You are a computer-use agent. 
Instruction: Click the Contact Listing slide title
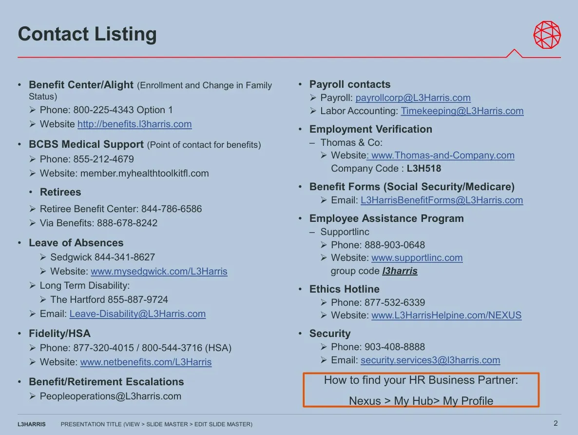coord(87,34)
